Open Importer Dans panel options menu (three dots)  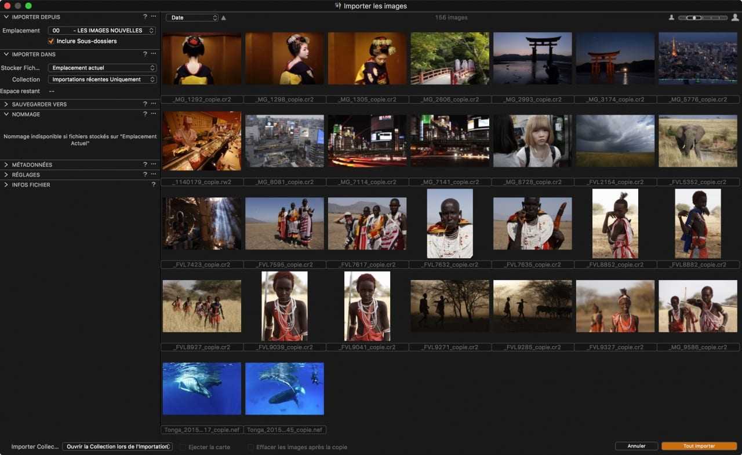(154, 54)
